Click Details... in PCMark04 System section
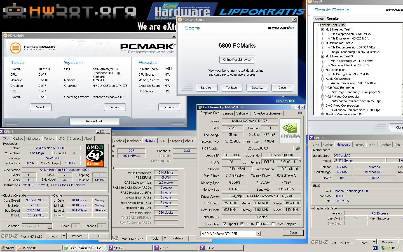The height and width of the screenshot is (252, 403). click(x=116, y=107)
